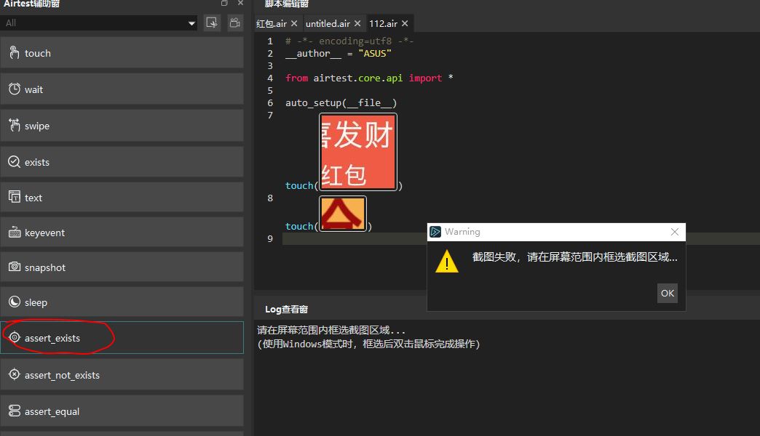Click the sleep moon icon
The height and width of the screenshot is (436, 760).
coord(15,302)
